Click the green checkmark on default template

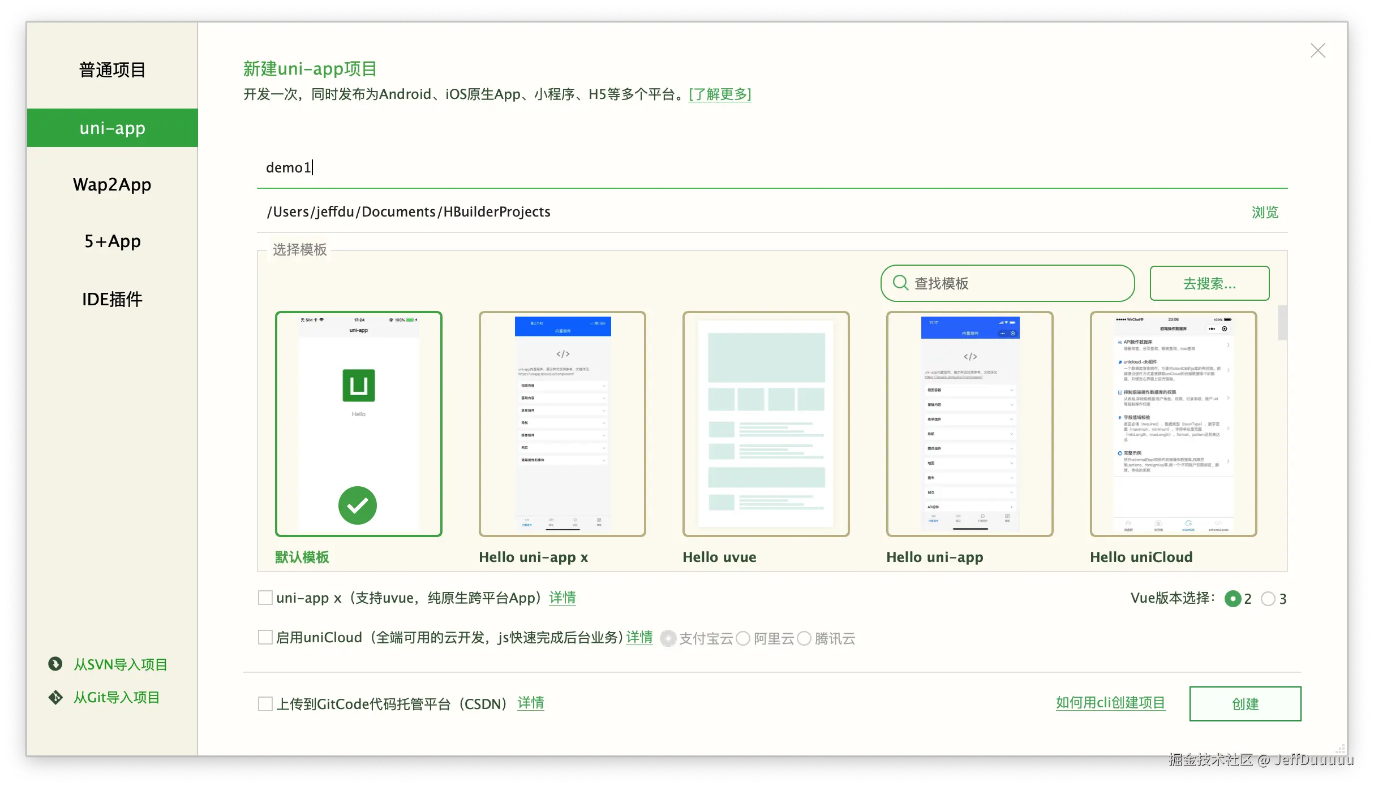(x=358, y=505)
